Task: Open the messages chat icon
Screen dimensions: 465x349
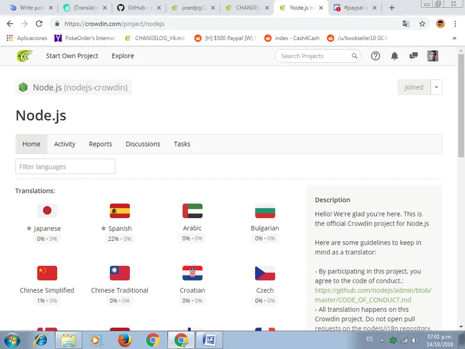Action: tap(413, 56)
